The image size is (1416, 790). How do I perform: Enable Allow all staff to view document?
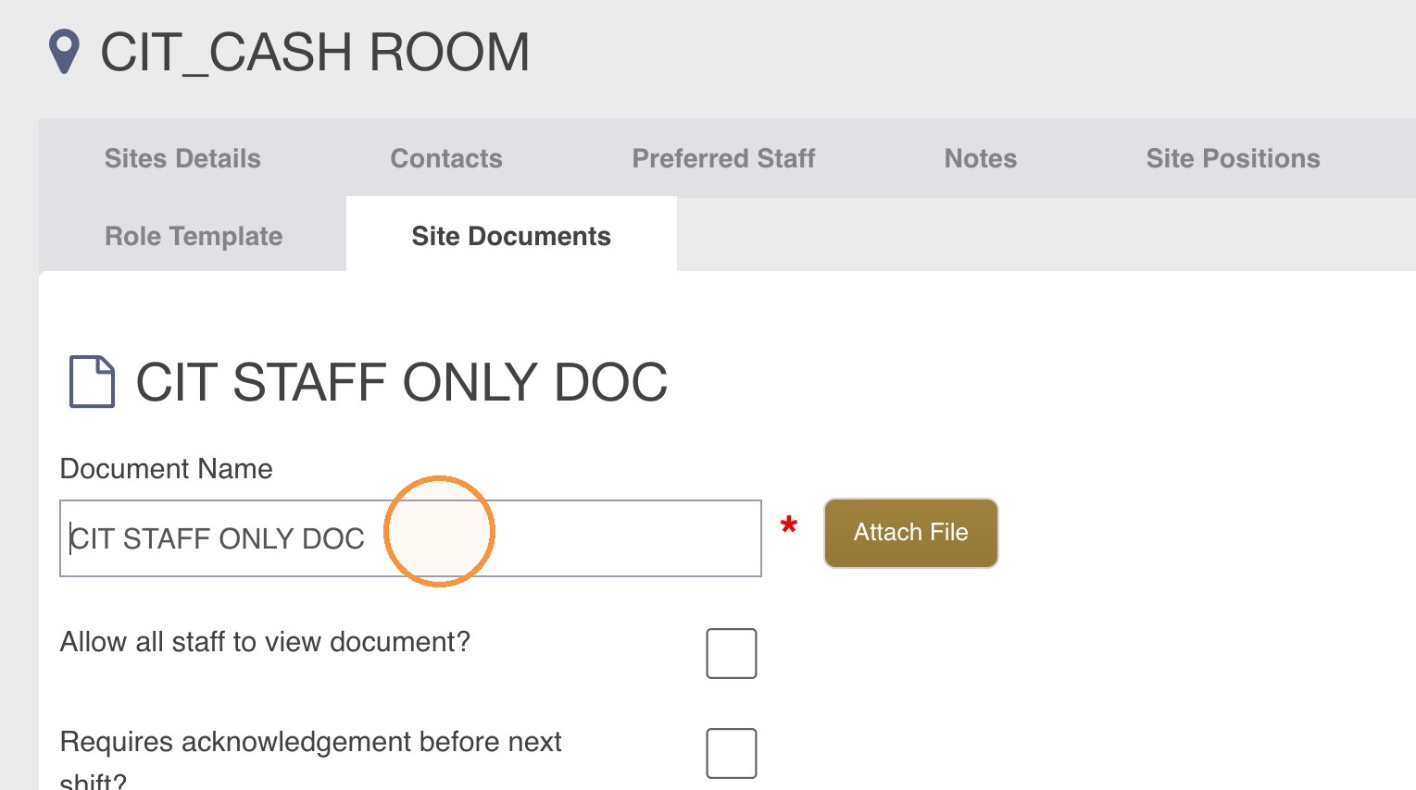732,653
